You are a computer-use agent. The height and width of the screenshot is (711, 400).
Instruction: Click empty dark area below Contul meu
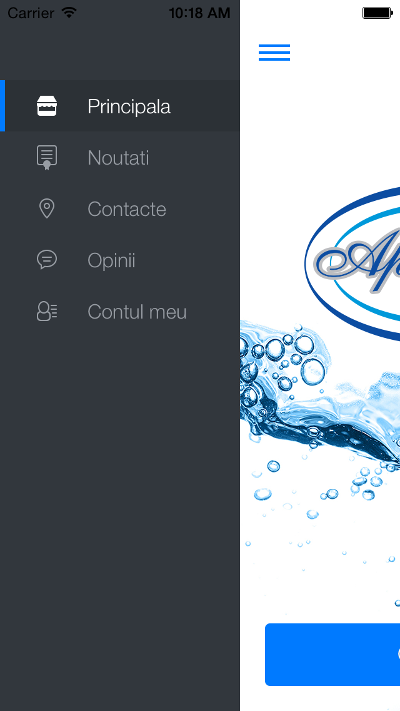[119, 521]
